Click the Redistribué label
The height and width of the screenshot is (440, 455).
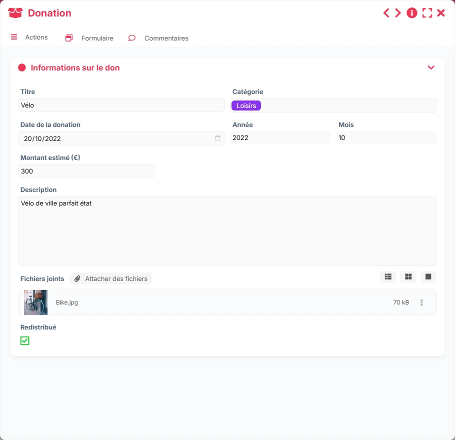click(x=38, y=327)
